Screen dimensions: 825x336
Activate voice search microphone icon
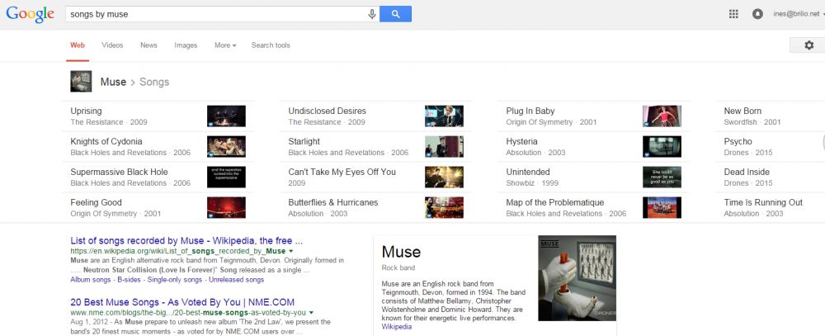point(372,14)
